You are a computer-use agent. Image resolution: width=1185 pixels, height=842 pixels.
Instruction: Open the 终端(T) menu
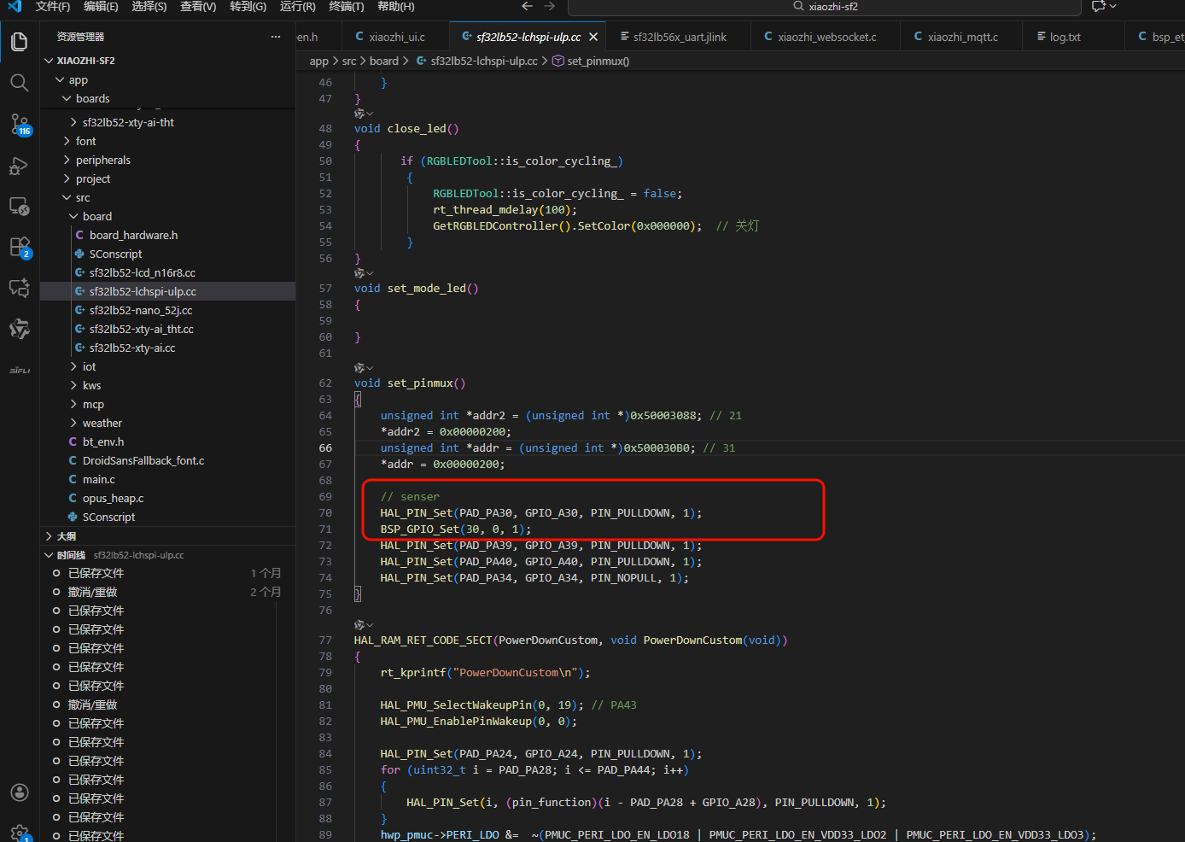point(346,7)
